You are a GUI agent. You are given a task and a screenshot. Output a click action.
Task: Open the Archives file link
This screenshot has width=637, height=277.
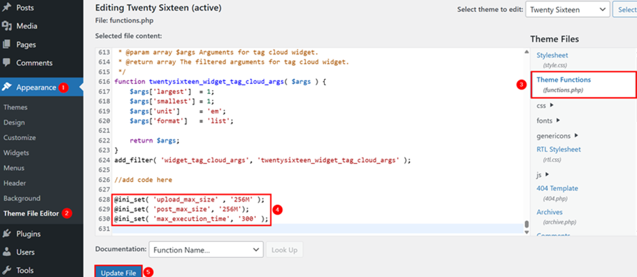549,212
